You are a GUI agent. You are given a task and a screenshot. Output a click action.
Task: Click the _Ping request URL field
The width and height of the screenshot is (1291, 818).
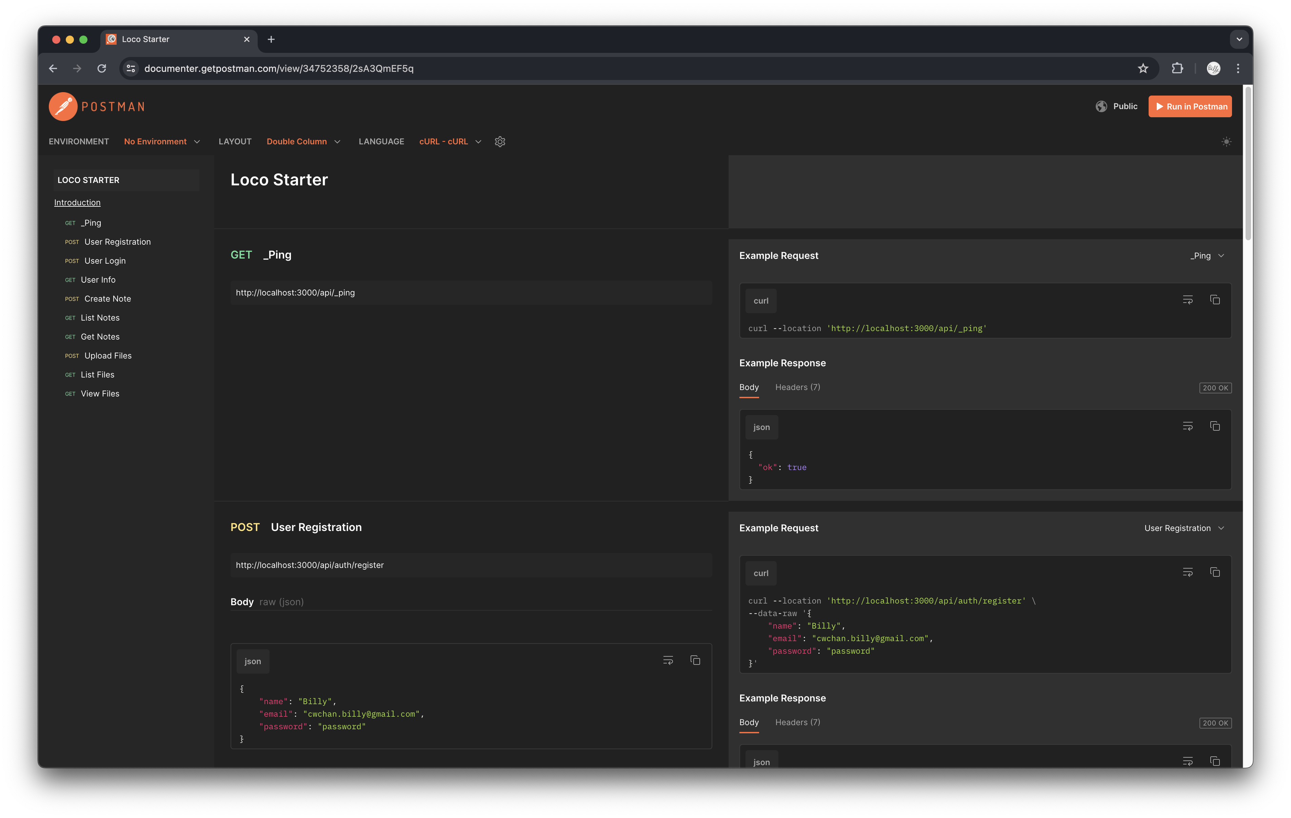tap(471, 293)
